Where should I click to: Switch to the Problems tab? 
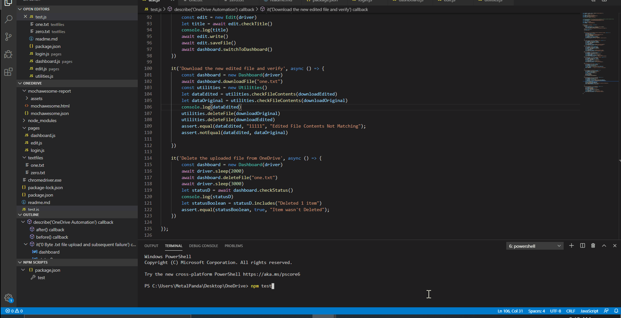pyautogui.click(x=234, y=246)
